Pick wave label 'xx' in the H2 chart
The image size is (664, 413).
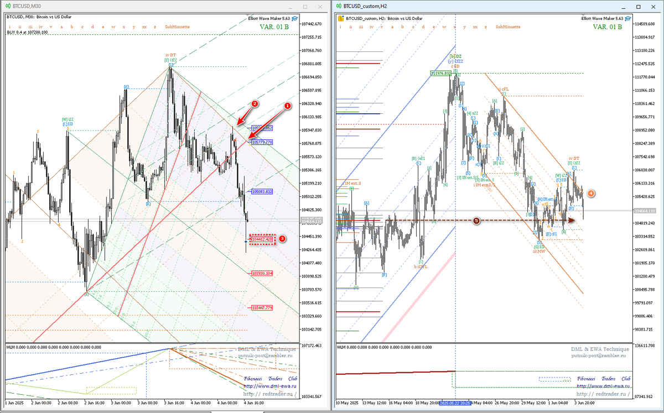475,27
